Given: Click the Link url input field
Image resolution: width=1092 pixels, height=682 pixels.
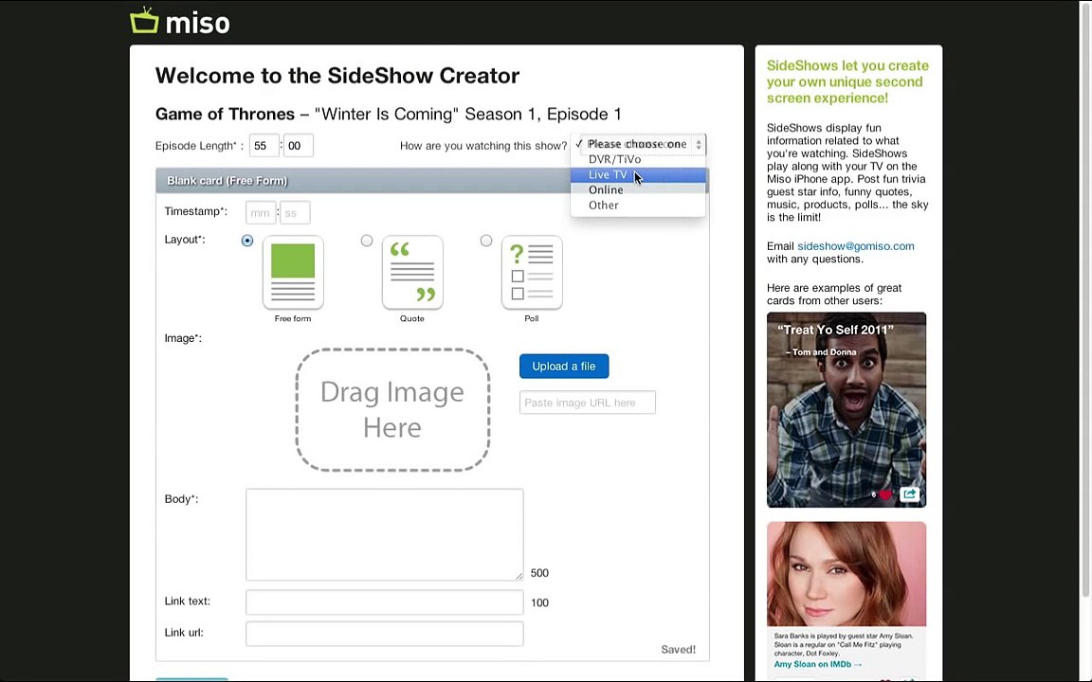Looking at the screenshot, I should tap(385, 634).
